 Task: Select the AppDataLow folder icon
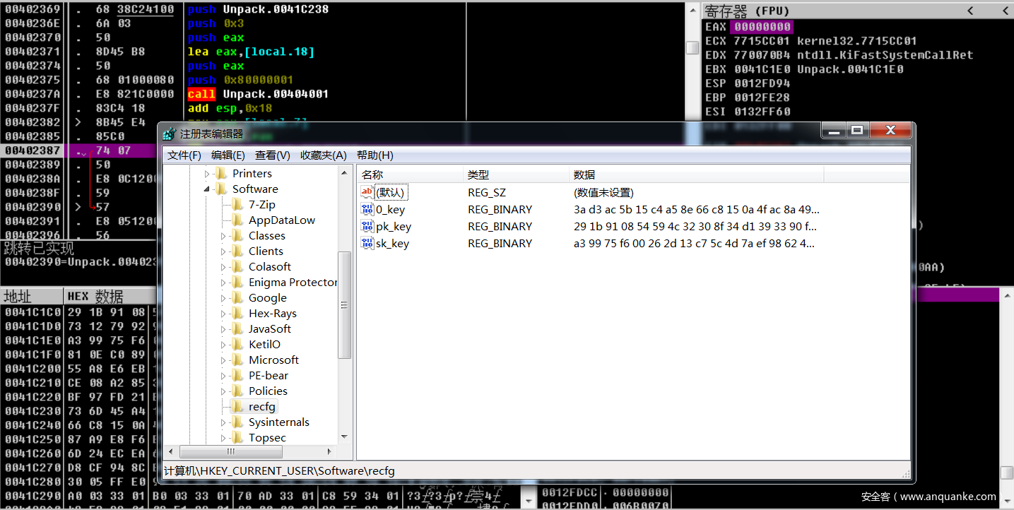238,220
